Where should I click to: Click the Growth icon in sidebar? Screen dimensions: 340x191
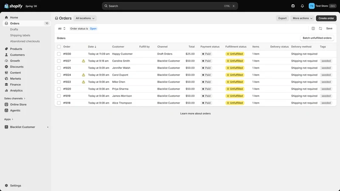click(6, 61)
